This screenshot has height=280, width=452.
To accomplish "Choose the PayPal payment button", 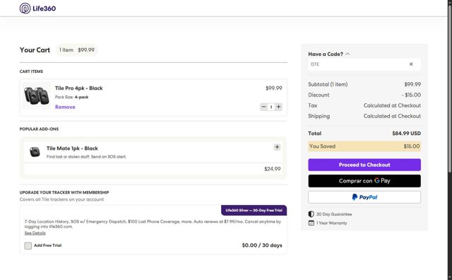I will (364, 197).
